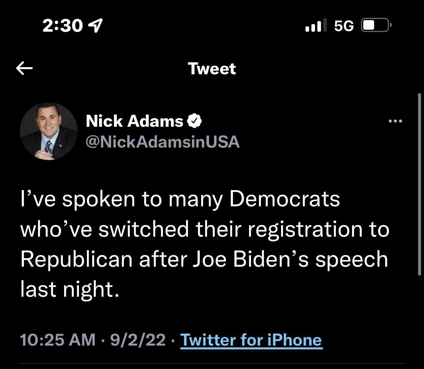
Task: Open Nick Adams's profile picture
Action: [49, 131]
